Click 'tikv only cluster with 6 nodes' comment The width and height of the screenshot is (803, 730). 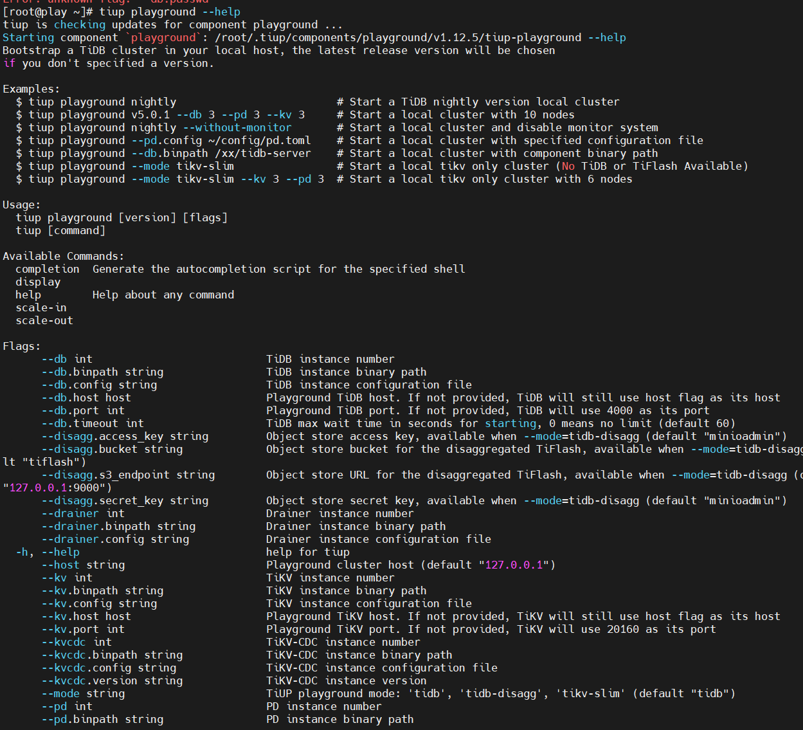[536, 179]
